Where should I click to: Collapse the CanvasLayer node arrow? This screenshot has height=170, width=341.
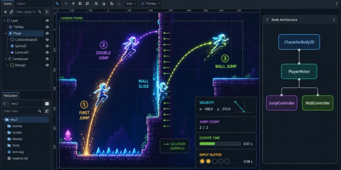coord(6,59)
